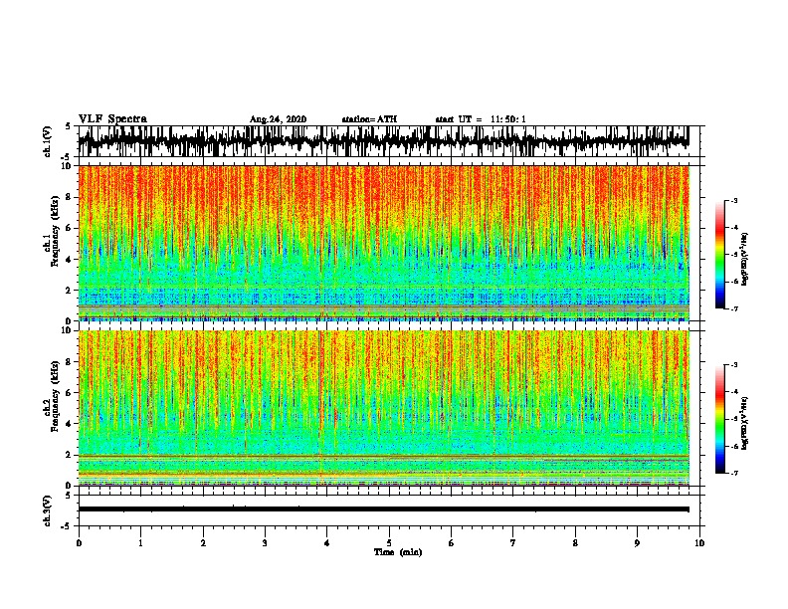
Task: Click the "-3" label on ch.1 color scale
Action: [733, 200]
